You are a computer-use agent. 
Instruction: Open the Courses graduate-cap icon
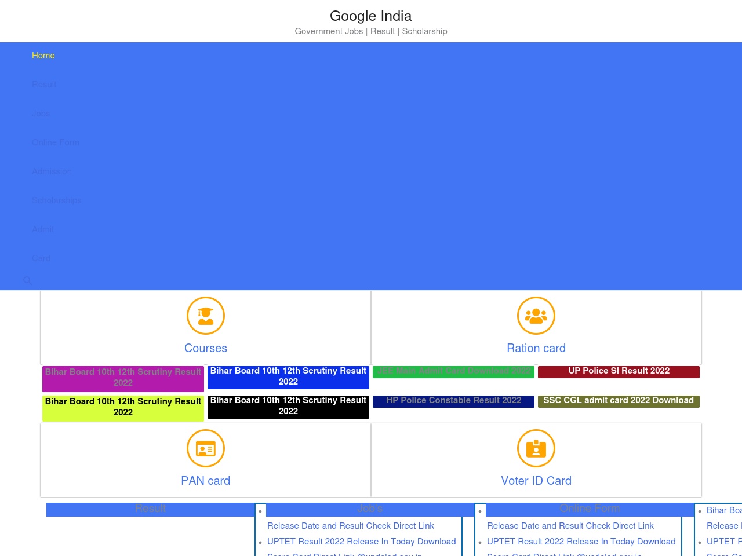(x=206, y=316)
